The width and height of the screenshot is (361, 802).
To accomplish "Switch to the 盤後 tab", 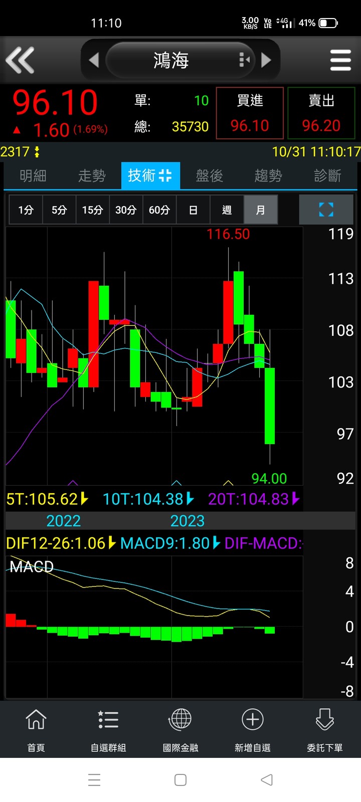I will 209,175.
